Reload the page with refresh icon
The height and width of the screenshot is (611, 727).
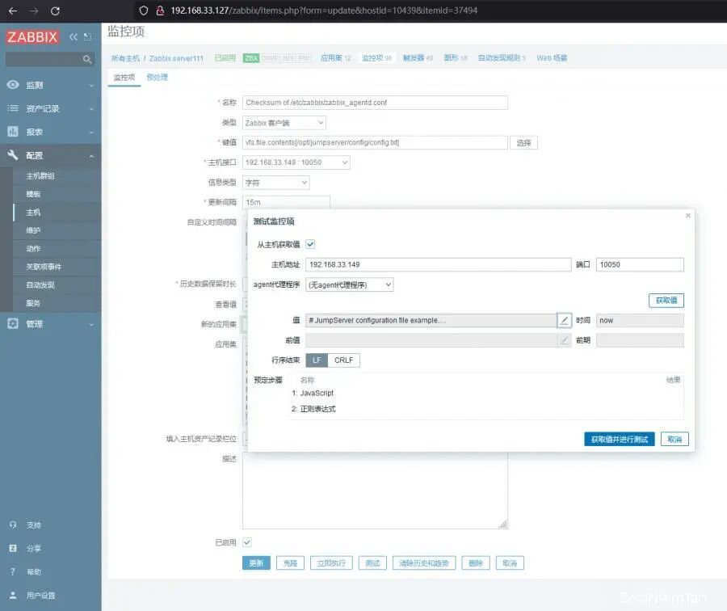point(55,11)
